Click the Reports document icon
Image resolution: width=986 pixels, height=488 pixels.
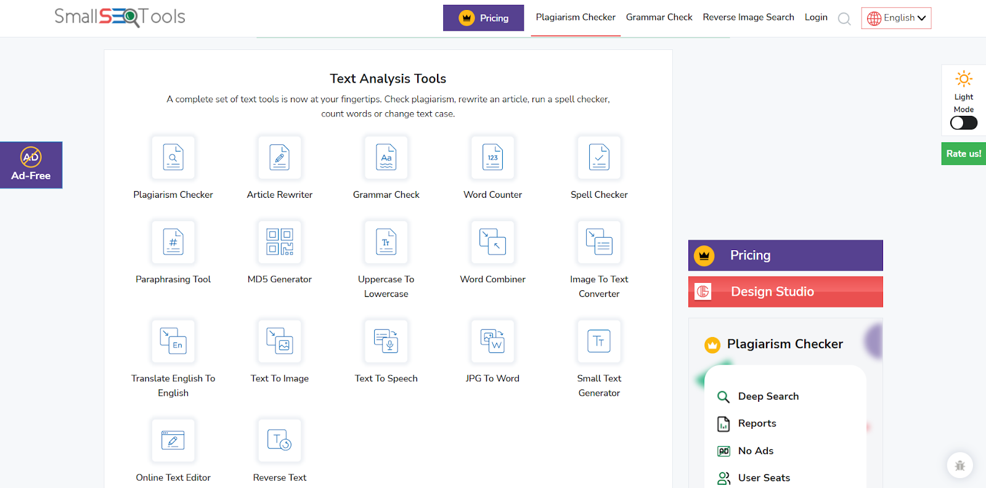point(723,424)
